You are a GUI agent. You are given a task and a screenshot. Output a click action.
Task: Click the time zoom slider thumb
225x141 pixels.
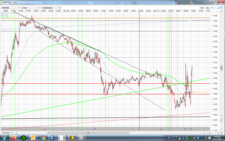[x=210, y=133]
